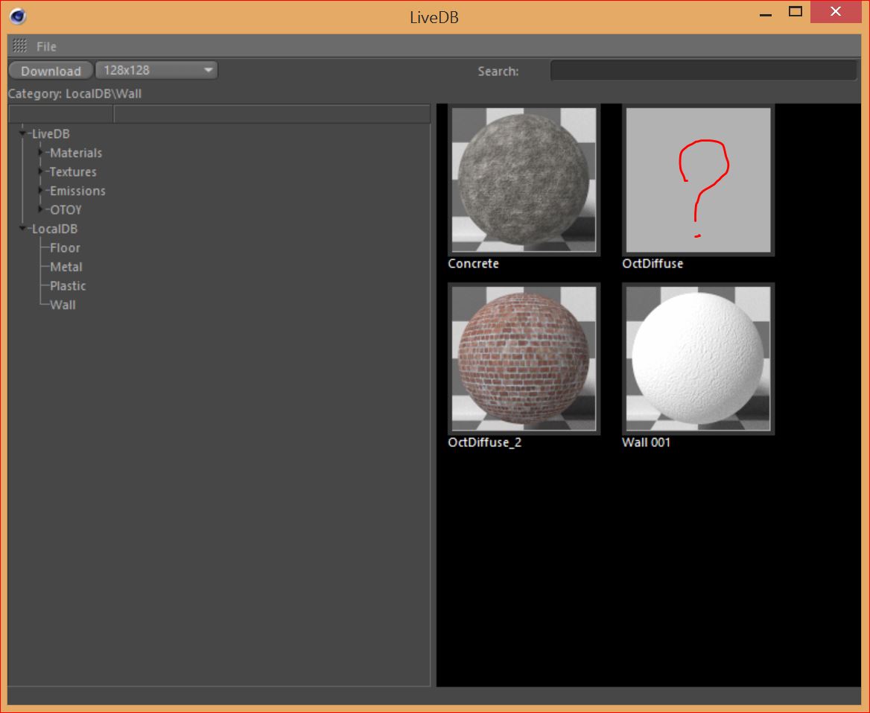Maximize the LiveDB window
Viewport: 870px width, 713px height.
pos(795,12)
